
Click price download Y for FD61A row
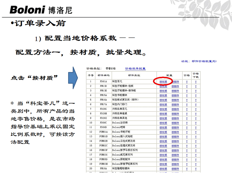[196, 82]
